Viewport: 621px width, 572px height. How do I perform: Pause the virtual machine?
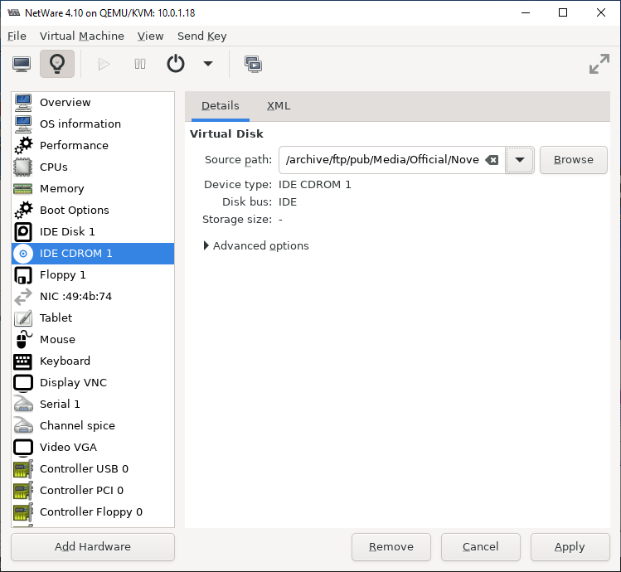click(140, 64)
